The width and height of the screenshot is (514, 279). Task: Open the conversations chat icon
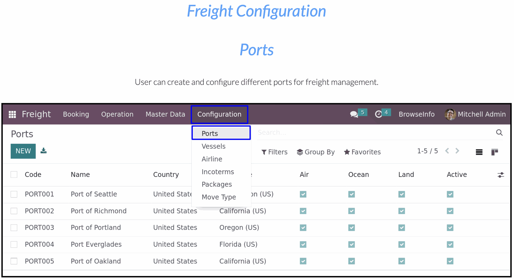(354, 114)
